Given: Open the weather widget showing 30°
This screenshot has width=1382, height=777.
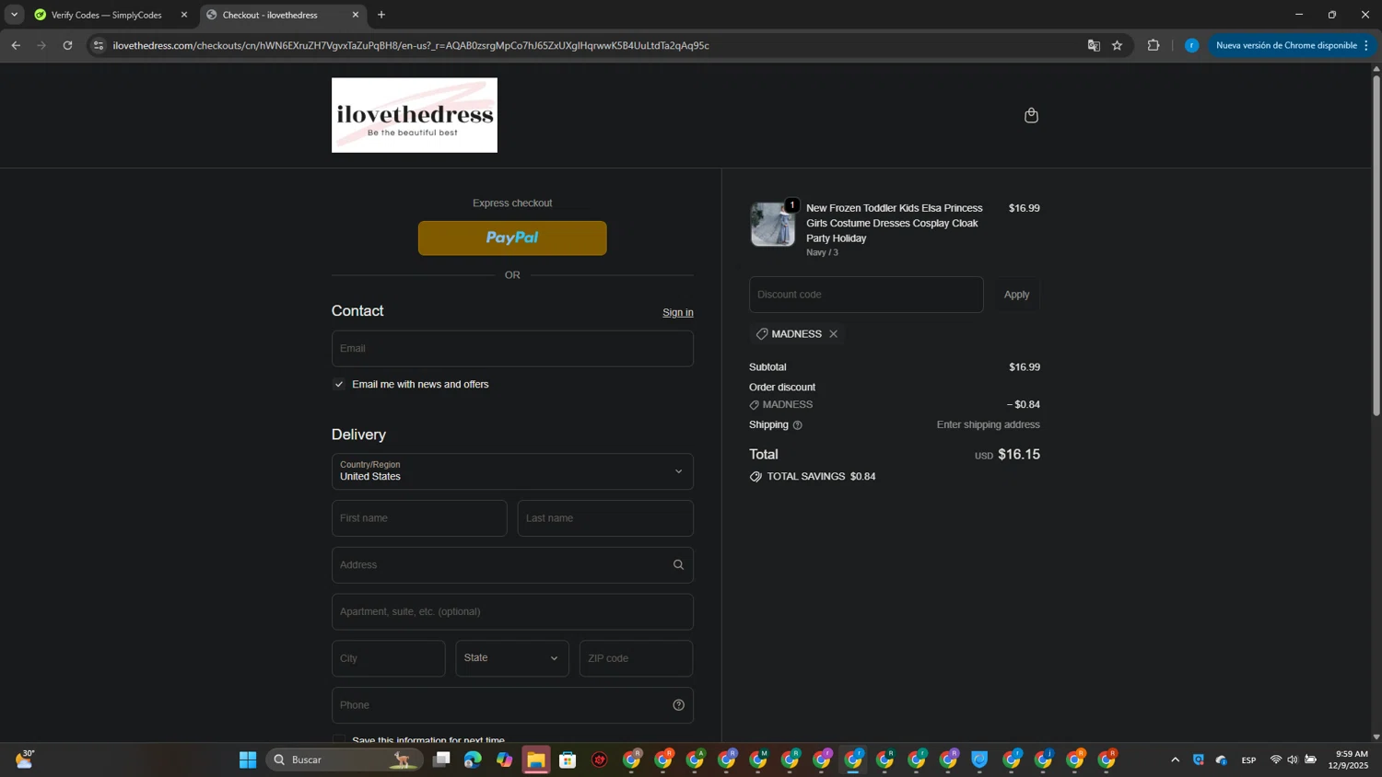Looking at the screenshot, I should pos(25,760).
